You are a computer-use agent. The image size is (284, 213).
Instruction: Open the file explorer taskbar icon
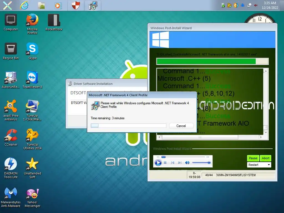click(x=41, y=6)
